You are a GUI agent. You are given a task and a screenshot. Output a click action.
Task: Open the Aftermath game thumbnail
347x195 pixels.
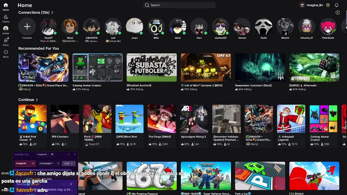click(x=314, y=67)
